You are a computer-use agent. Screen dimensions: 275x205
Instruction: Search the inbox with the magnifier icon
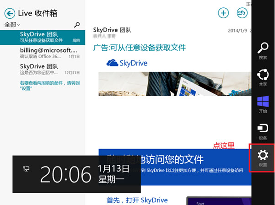[77, 25]
